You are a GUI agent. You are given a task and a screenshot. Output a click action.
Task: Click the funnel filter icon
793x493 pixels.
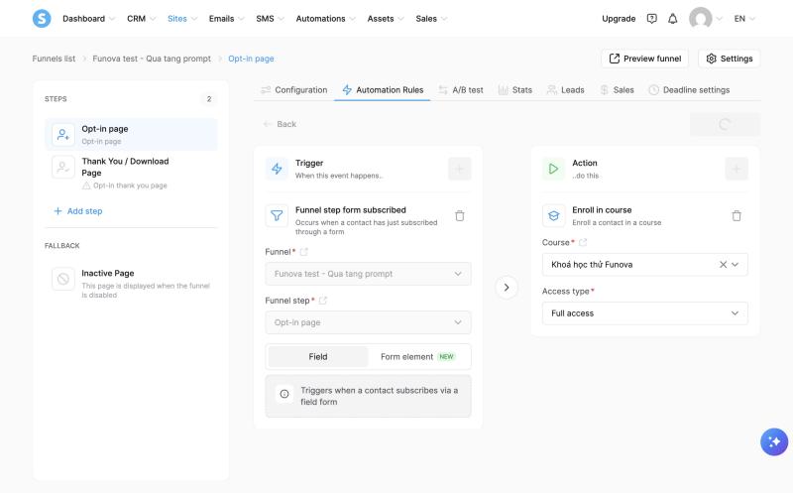[277, 215]
